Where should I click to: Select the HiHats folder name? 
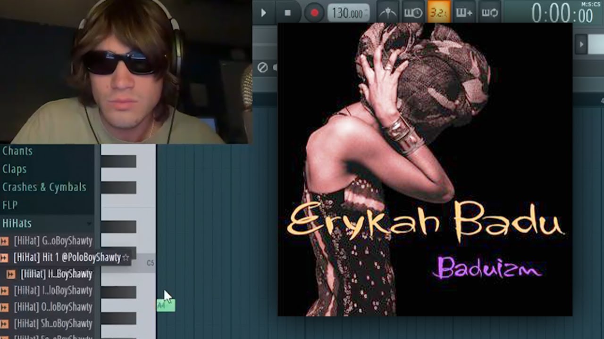click(17, 223)
